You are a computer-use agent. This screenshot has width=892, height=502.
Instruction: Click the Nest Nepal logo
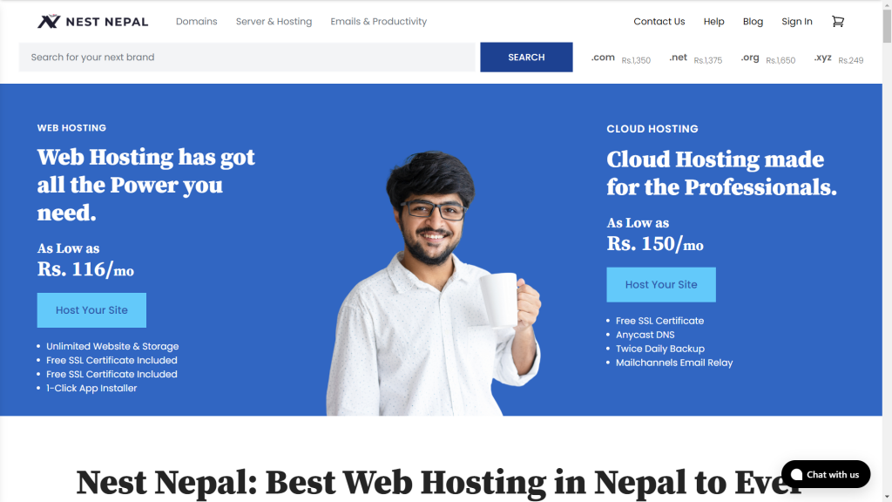tap(92, 22)
